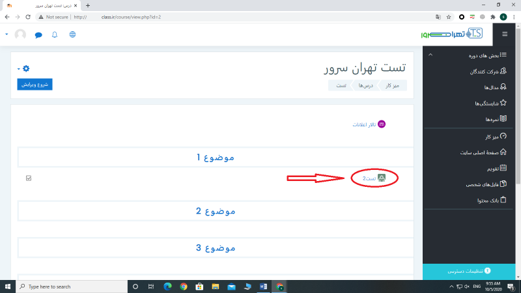Open Chrome three-dot menu
This screenshot has height=293, width=521.
514,17
